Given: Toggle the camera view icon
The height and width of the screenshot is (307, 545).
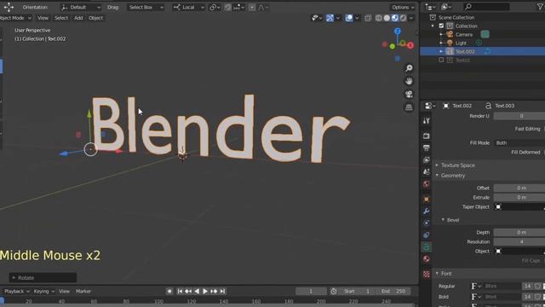Looking at the screenshot, I should click(409, 95).
